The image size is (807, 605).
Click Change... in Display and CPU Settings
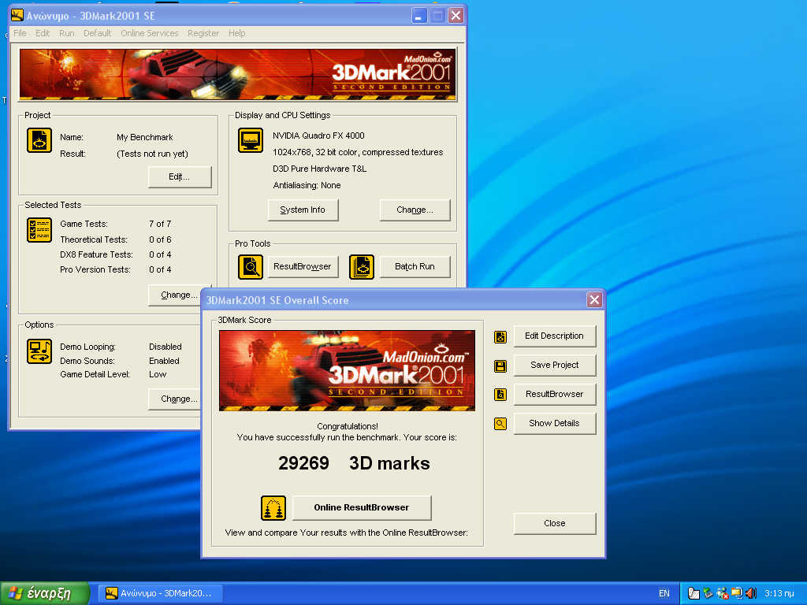pos(415,210)
